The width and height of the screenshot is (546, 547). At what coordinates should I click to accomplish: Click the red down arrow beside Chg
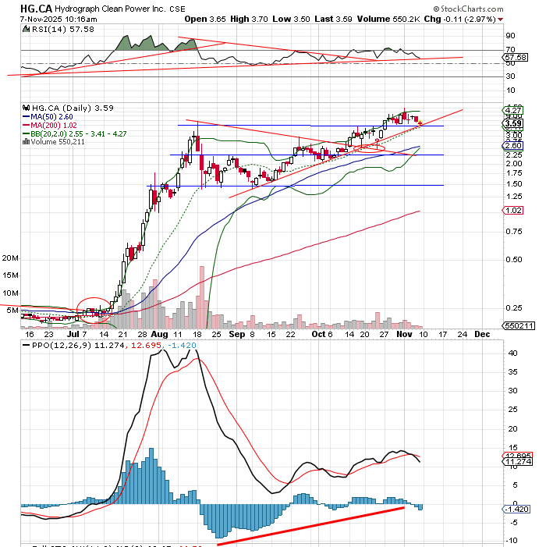[501, 20]
